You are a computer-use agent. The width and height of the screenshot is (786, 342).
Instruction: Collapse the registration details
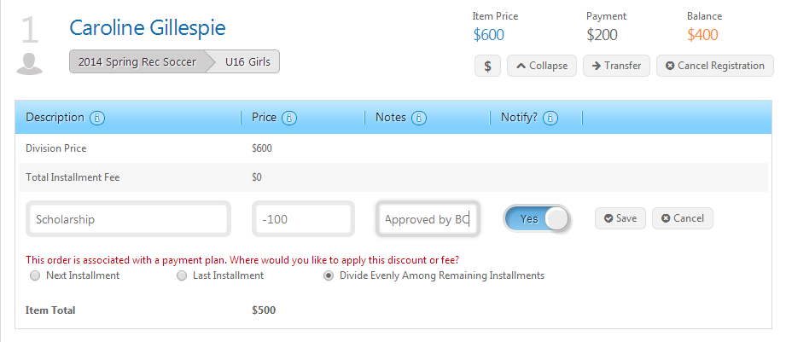(542, 66)
